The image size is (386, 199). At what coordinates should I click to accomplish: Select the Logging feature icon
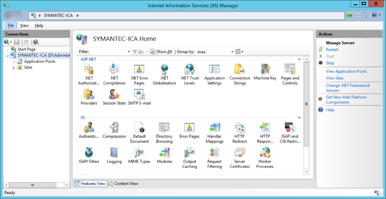[114, 153]
